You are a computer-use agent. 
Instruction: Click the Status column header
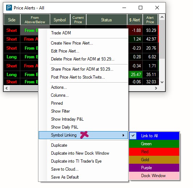point(106,20)
